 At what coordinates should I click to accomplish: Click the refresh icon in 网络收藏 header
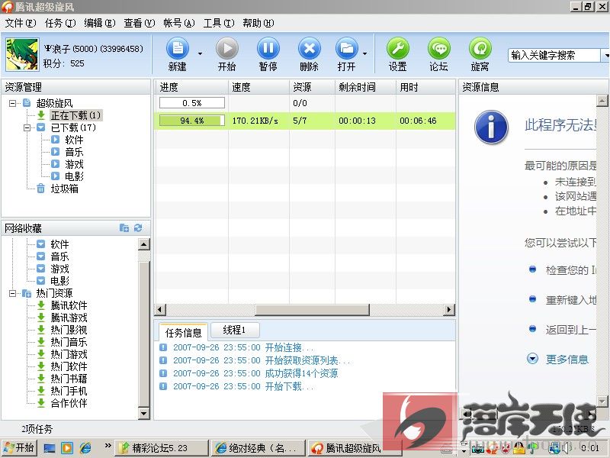[x=138, y=227]
